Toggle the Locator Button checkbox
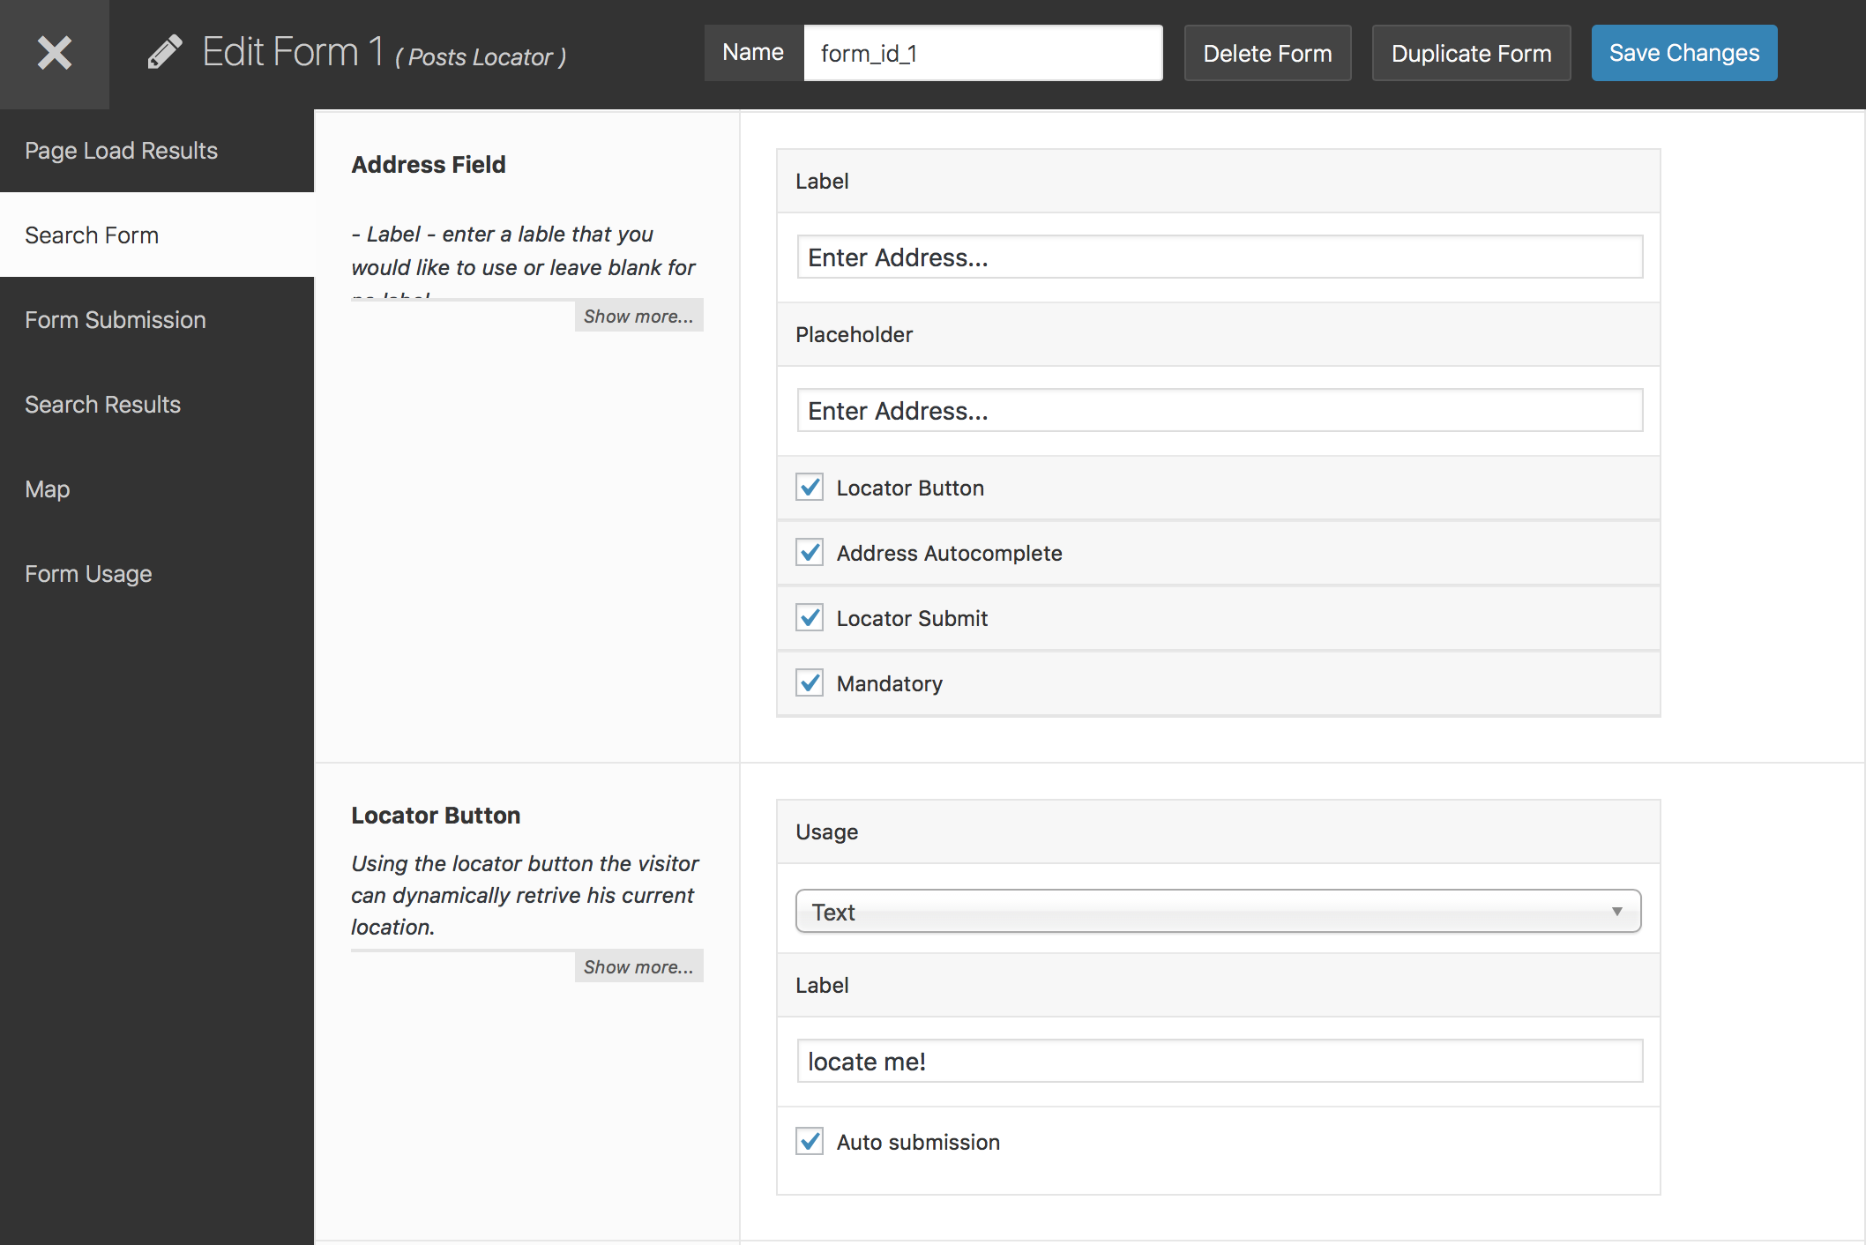The image size is (1866, 1245). coord(810,488)
